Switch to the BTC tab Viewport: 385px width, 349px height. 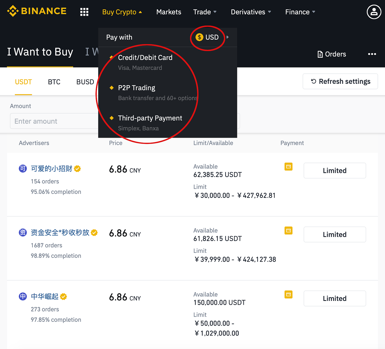[x=54, y=82]
